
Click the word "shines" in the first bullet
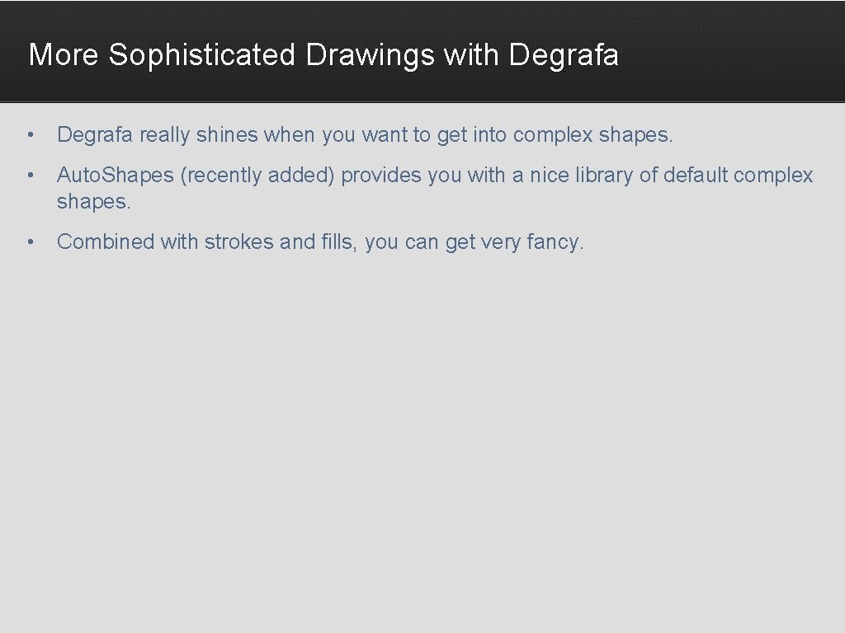227,135
